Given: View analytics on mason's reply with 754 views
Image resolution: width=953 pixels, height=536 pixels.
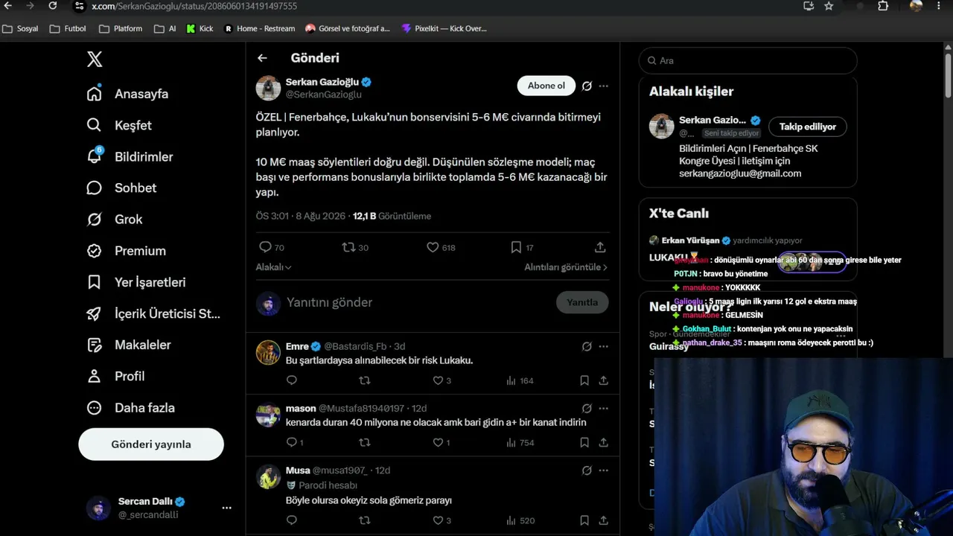Looking at the screenshot, I should pos(520,442).
